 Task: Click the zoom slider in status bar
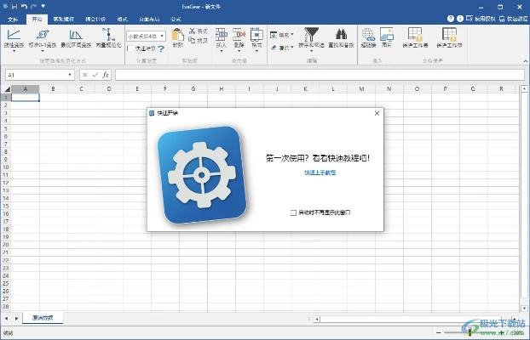point(469,333)
